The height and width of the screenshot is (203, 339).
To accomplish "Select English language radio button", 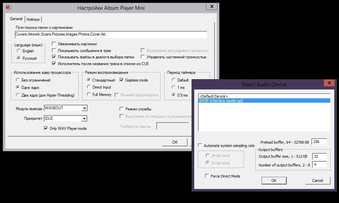I will pos(19,51).
